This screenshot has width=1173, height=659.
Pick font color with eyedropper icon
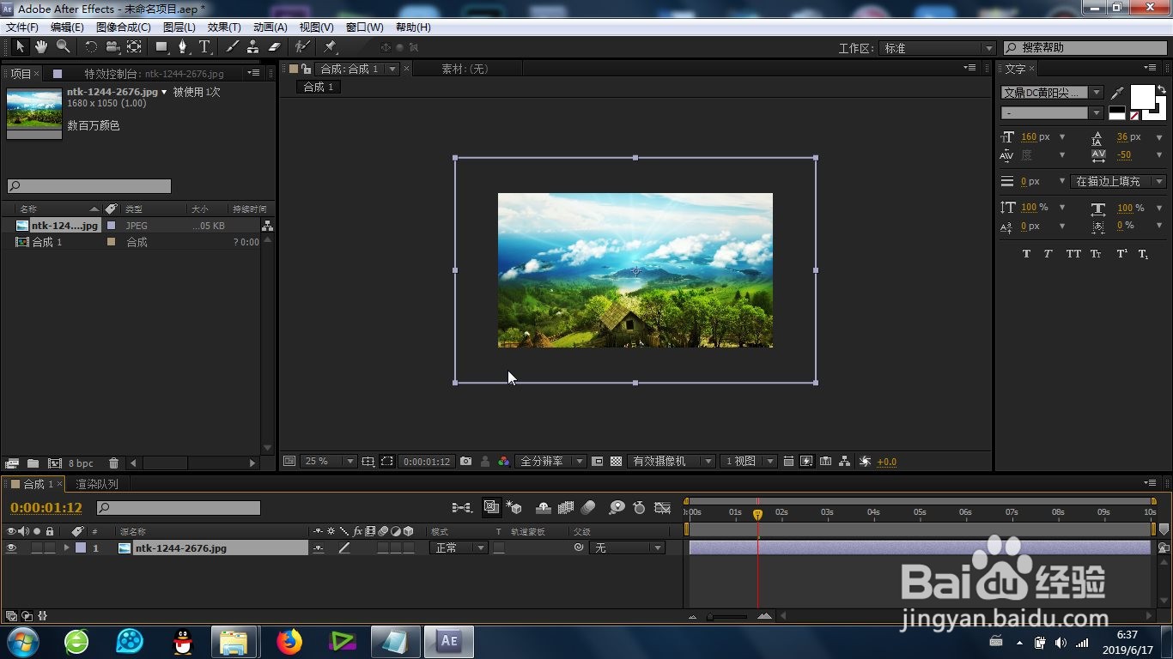[x=1117, y=93]
